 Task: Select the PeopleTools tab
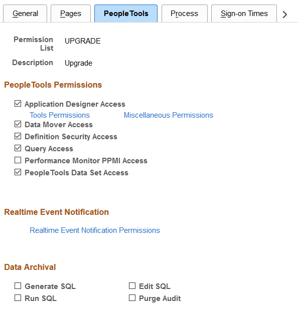[x=126, y=14]
